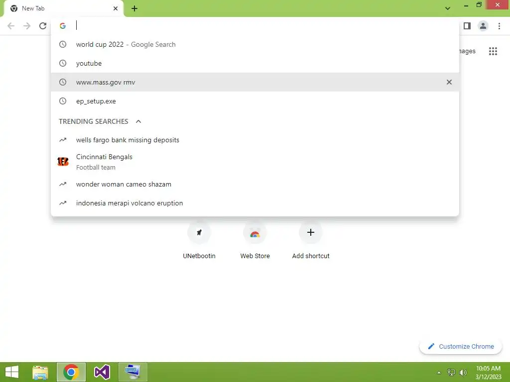
Task: Click the Add shortcut button
Action: [311, 240]
